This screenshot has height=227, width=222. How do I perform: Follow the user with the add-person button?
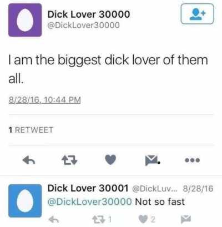(x=197, y=14)
